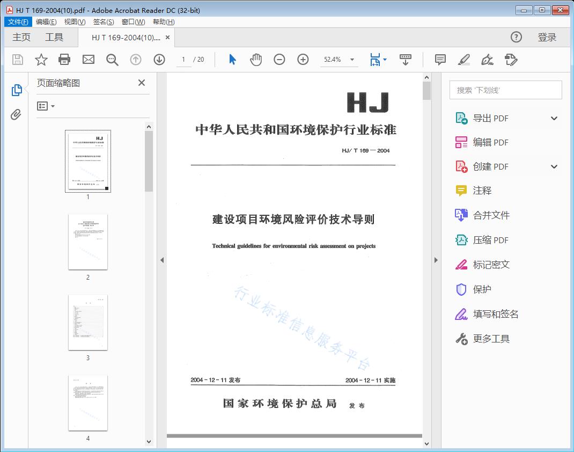
Task: Open the search (magnifier) icon
Action: coord(112,60)
